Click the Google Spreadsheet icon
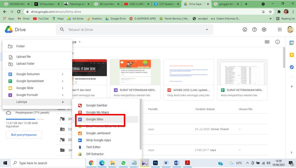 click(x=10, y=81)
